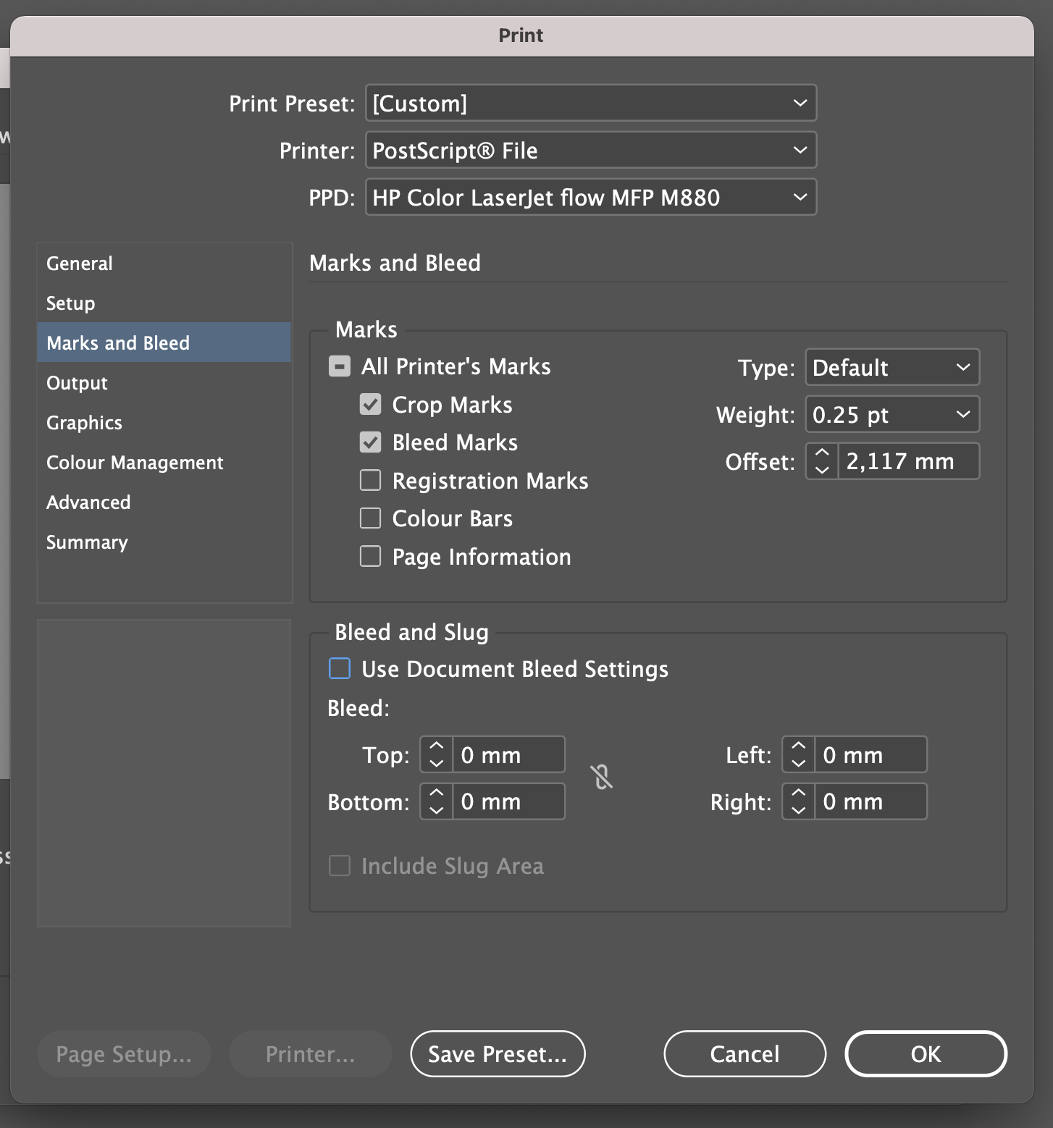Click Left bleed stepper arrows

click(x=798, y=754)
